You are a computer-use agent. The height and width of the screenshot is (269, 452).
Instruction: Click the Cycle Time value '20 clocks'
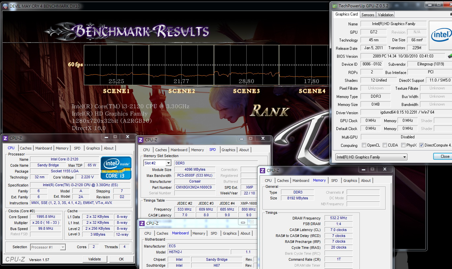tap(339, 247)
